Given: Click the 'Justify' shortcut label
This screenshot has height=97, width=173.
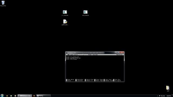Looking at the screenshot, I should pyautogui.click(x=80, y=81).
